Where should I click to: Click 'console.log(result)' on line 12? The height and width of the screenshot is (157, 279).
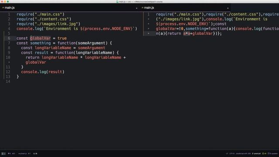[x=43, y=72]
